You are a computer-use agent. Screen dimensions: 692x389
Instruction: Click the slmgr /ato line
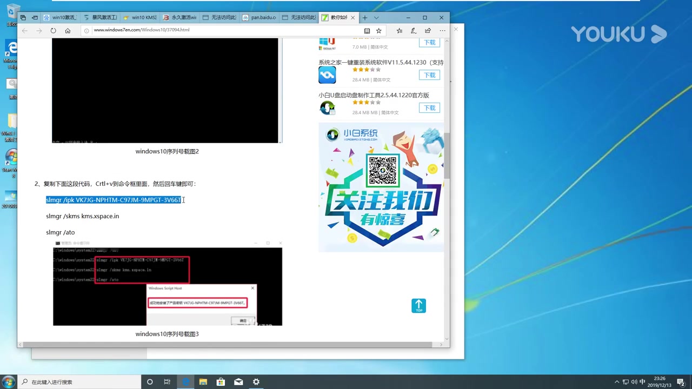(60, 232)
